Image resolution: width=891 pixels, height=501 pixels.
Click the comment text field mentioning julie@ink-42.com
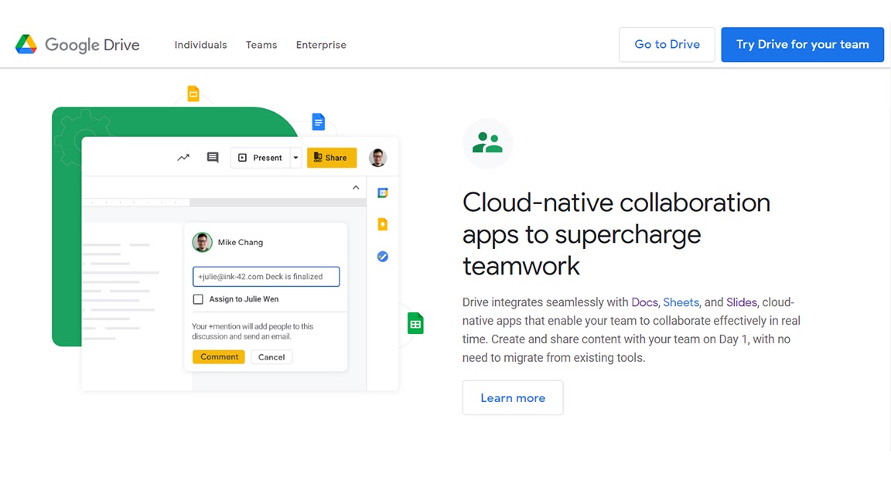click(266, 276)
